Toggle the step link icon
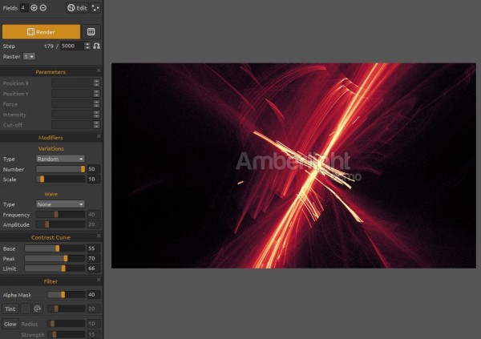The image size is (481, 339). [x=97, y=46]
